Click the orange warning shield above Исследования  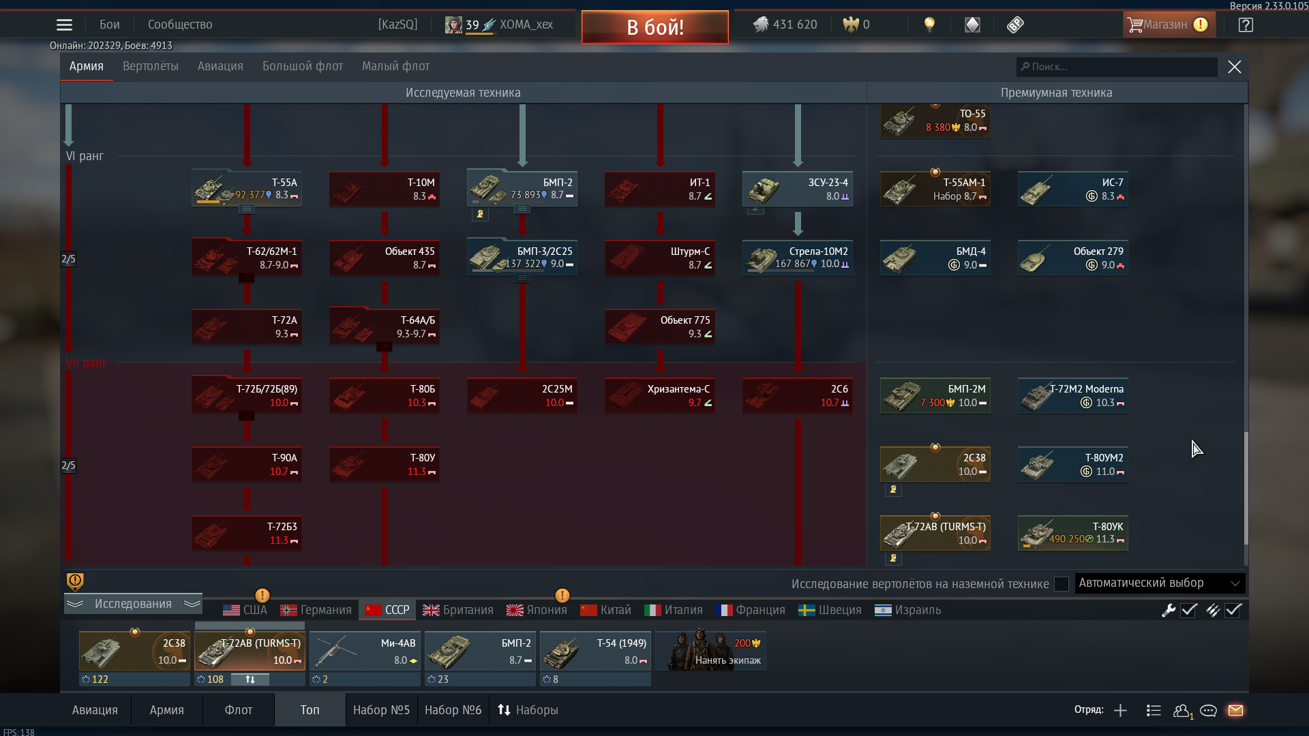75,581
